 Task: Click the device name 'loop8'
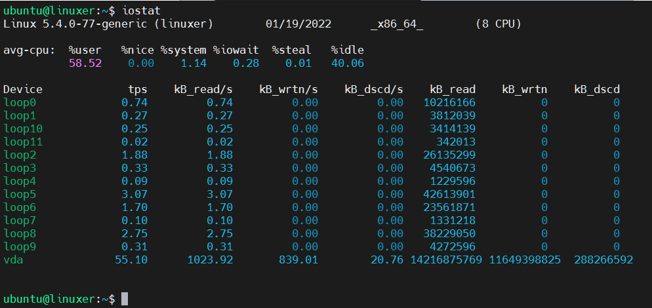[x=20, y=233]
